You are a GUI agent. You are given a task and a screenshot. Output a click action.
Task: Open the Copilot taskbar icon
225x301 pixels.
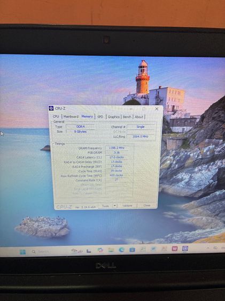(x=100, y=250)
